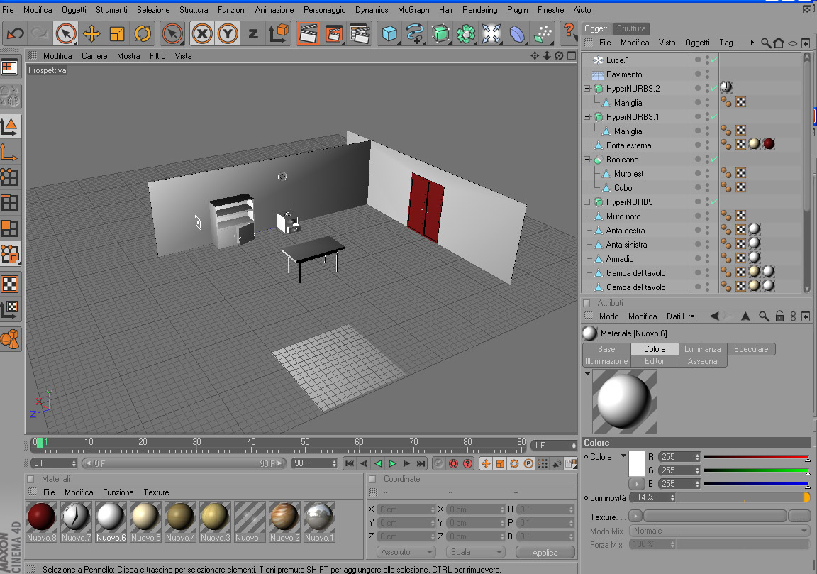Collapse the Booleana hierarchy
This screenshot has height=574, width=817.
click(x=587, y=160)
